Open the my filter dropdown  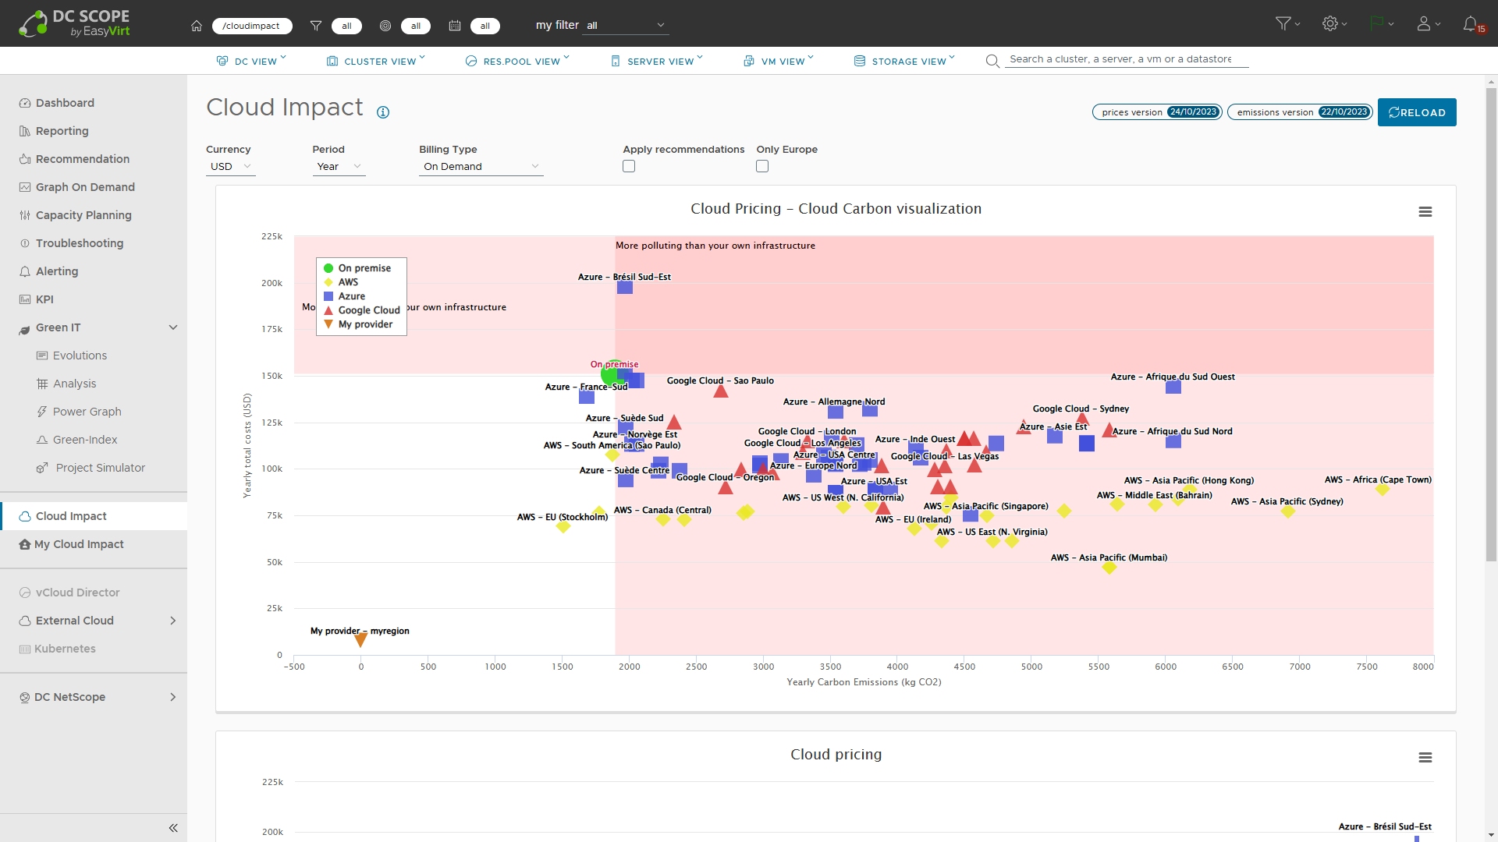click(x=626, y=26)
